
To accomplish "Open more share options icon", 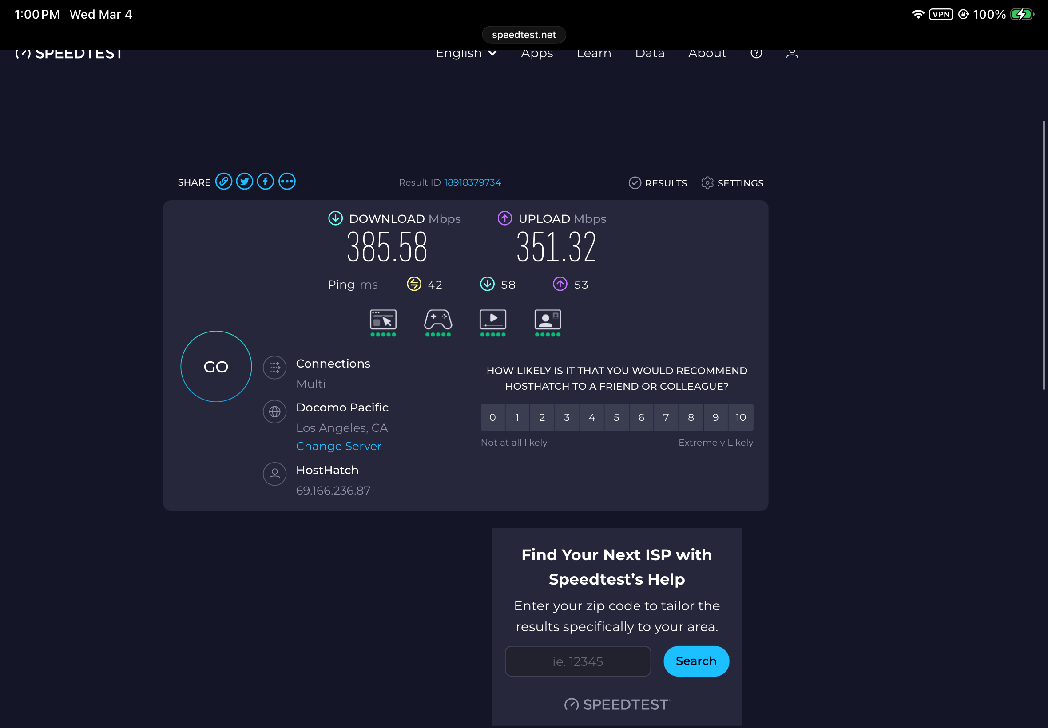I will [x=287, y=182].
